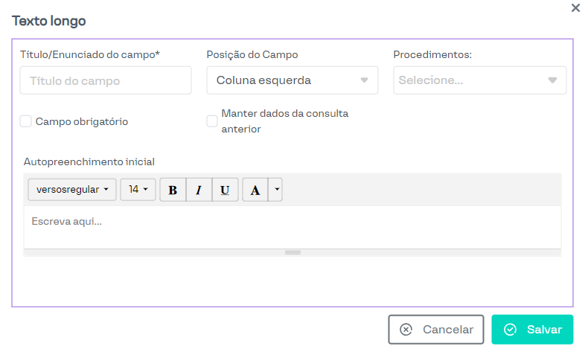This screenshot has width=585, height=355.
Task: Toggle bold text formatting
Action: 173,190
